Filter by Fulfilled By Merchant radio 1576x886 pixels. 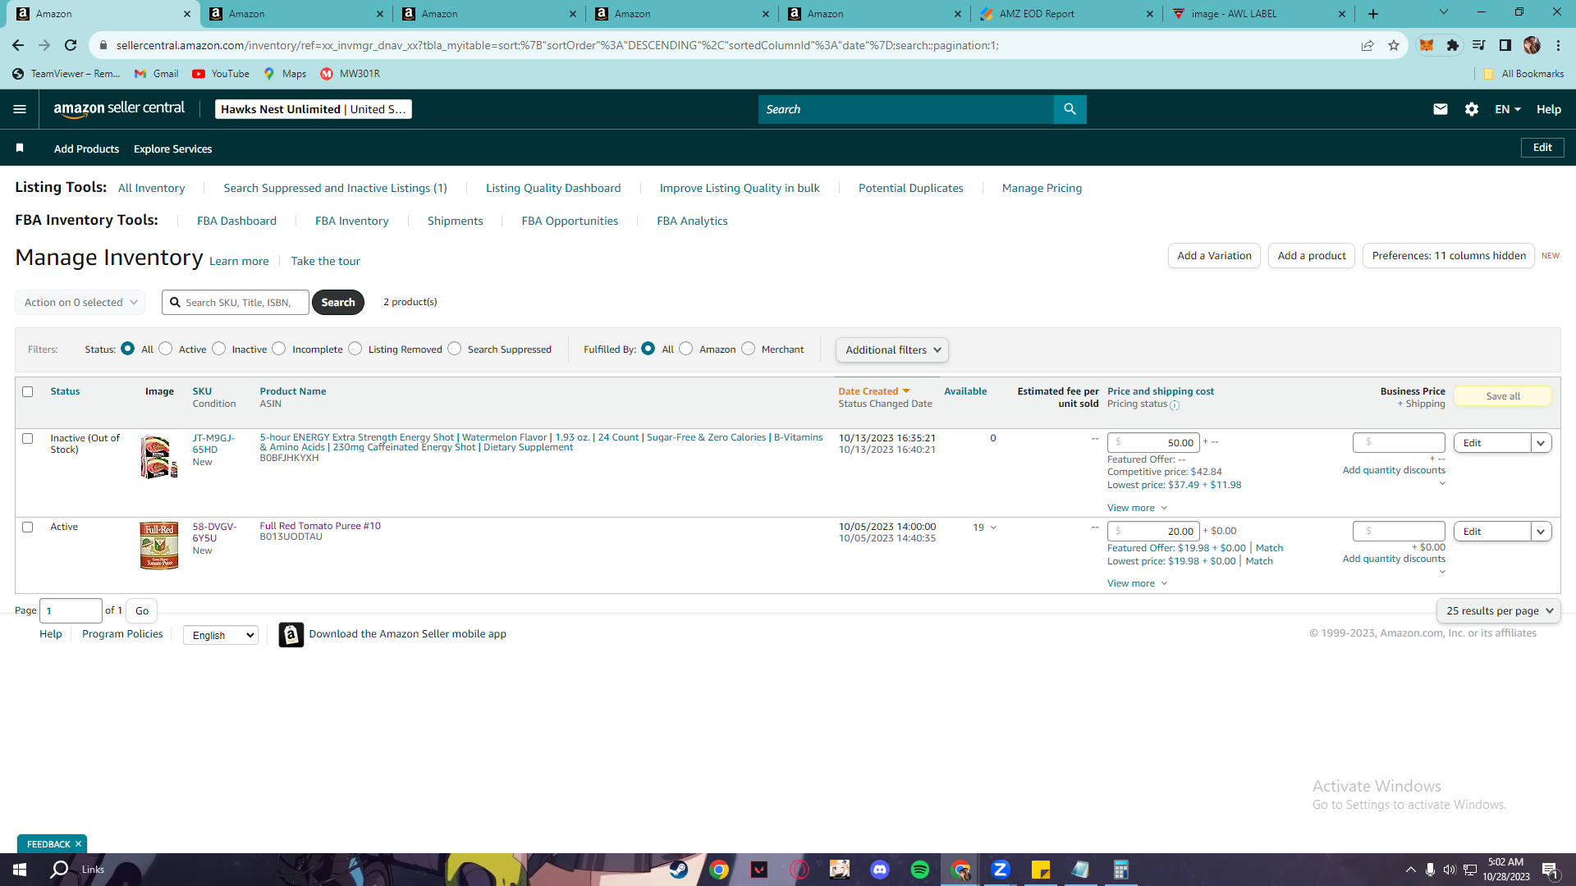tap(748, 349)
